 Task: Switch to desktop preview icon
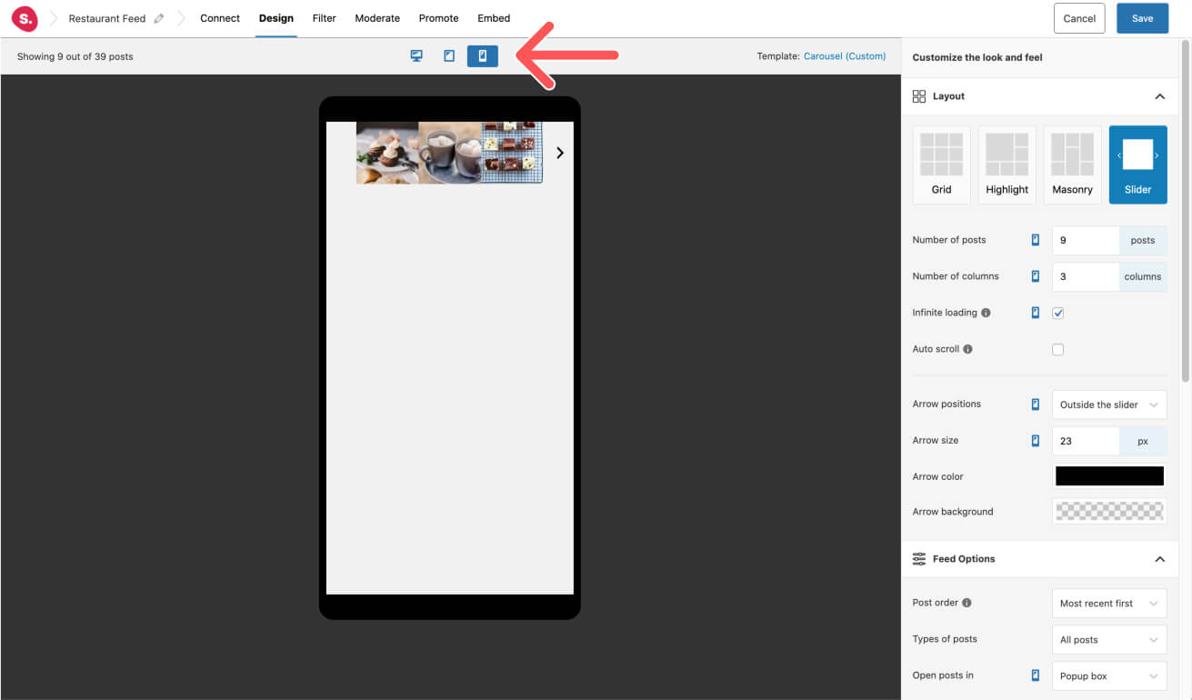416,56
